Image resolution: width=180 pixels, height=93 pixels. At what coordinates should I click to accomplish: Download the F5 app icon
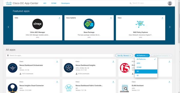pyautogui.click(x=169, y=62)
